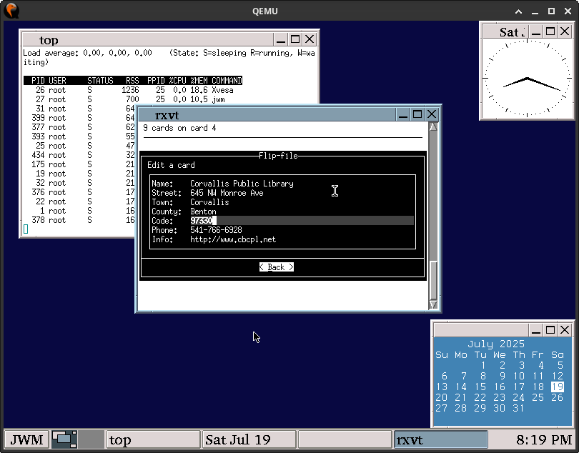Click the analog clock face
Screen dimensions: 579x453
(x=527, y=79)
